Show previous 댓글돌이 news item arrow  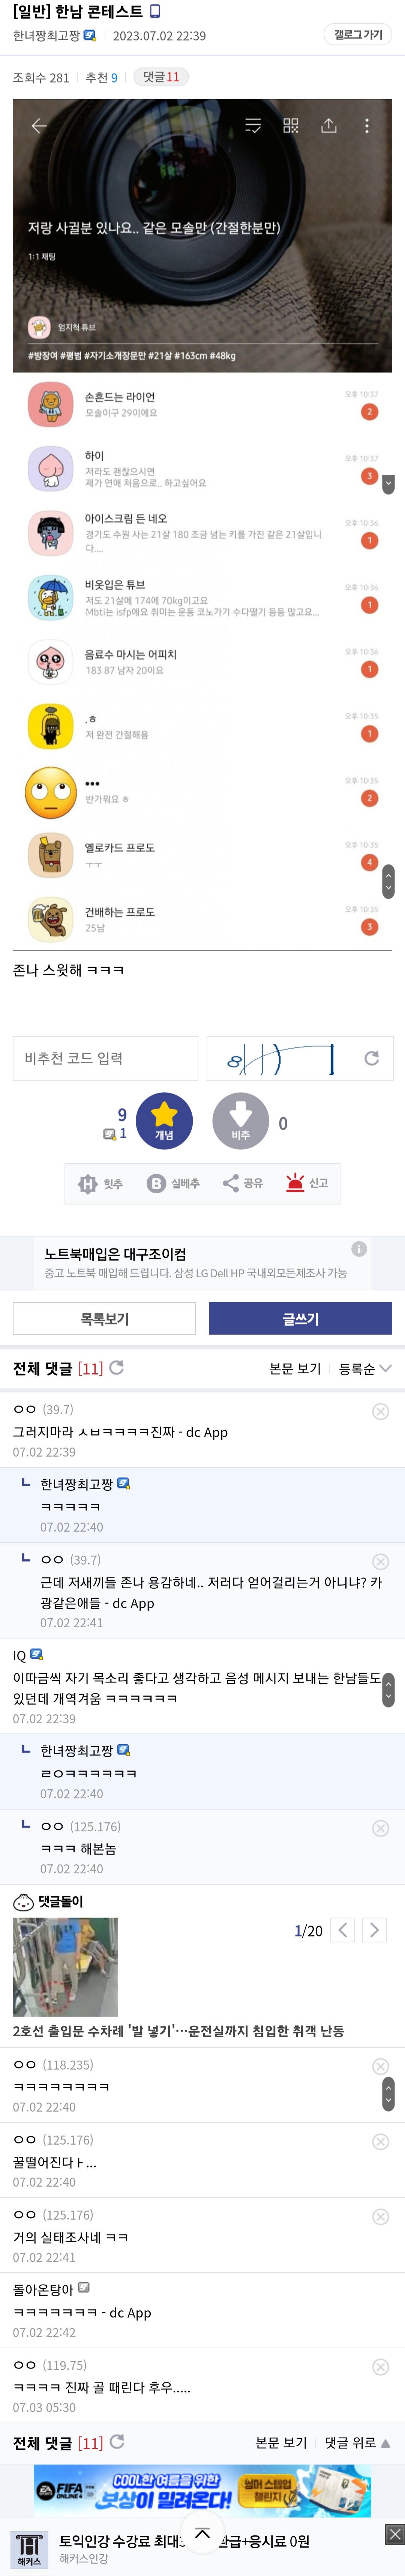(x=342, y=1930)
